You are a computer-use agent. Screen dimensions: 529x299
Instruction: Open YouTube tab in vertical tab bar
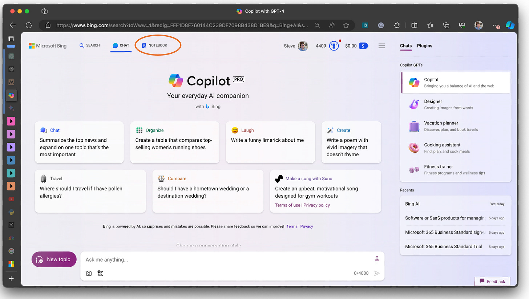tap(11, 199)
